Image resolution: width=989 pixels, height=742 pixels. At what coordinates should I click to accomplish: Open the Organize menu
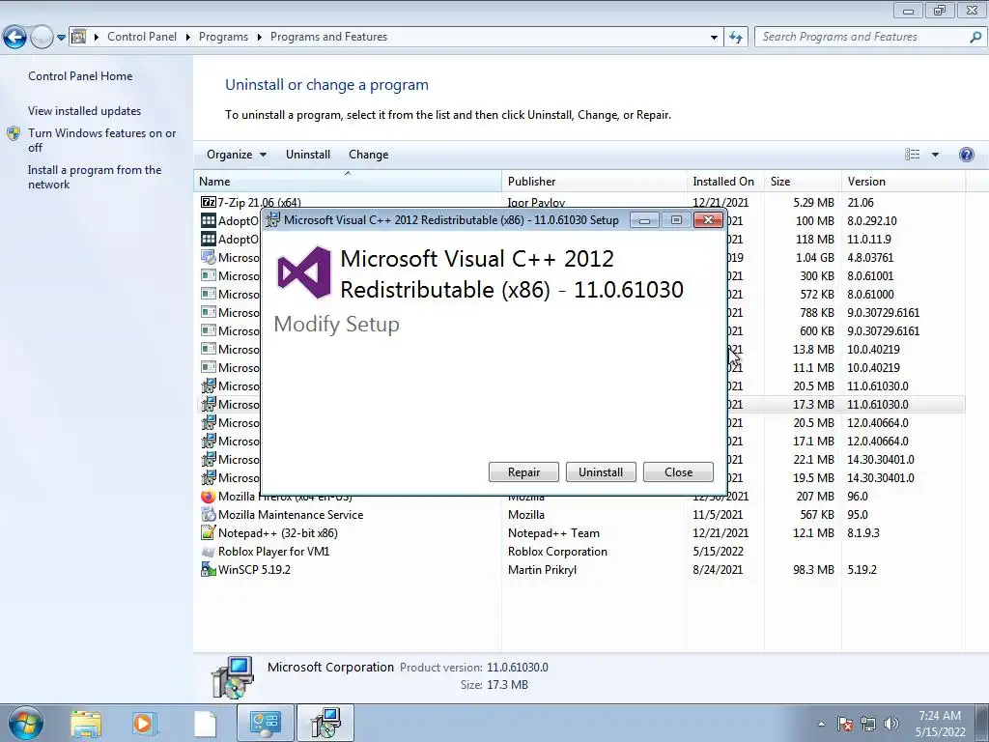pos(237,155)
